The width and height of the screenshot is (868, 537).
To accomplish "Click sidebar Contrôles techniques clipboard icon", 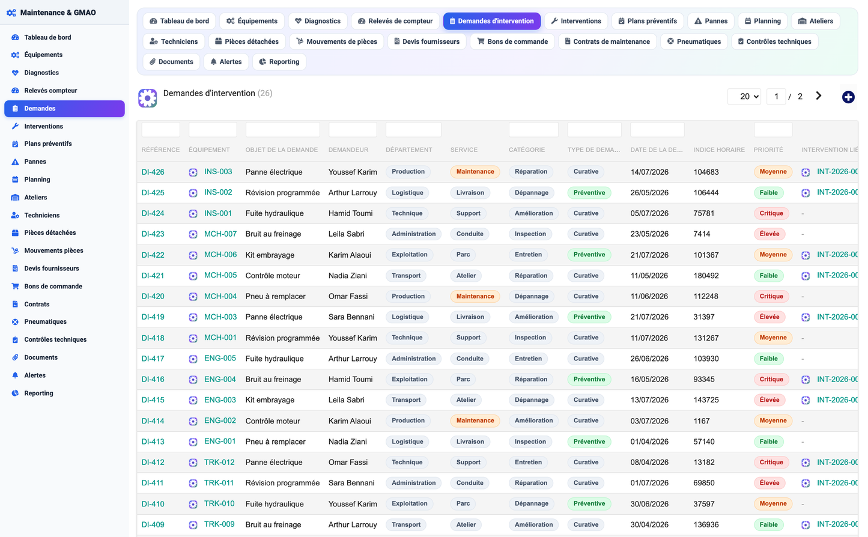I will click(15, 340).
